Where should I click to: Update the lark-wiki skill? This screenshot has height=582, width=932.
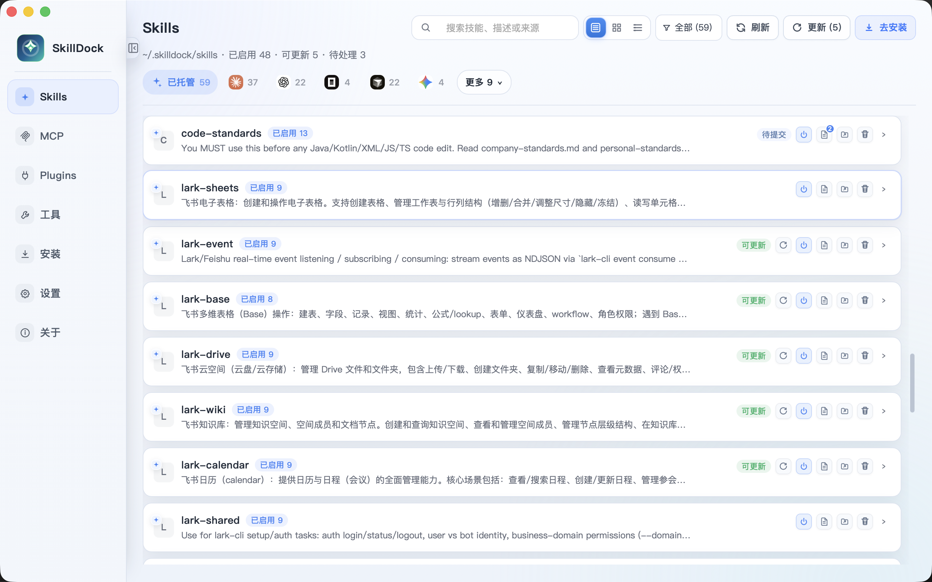pos(783,411)
